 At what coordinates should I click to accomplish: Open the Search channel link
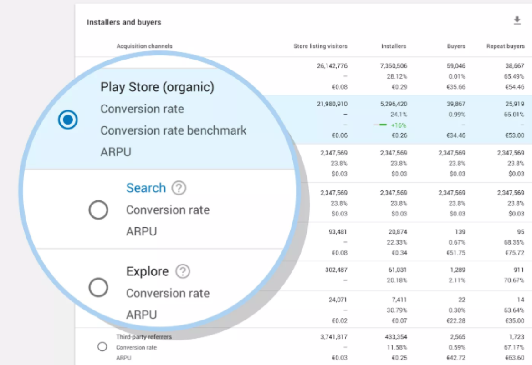point(146,188)
